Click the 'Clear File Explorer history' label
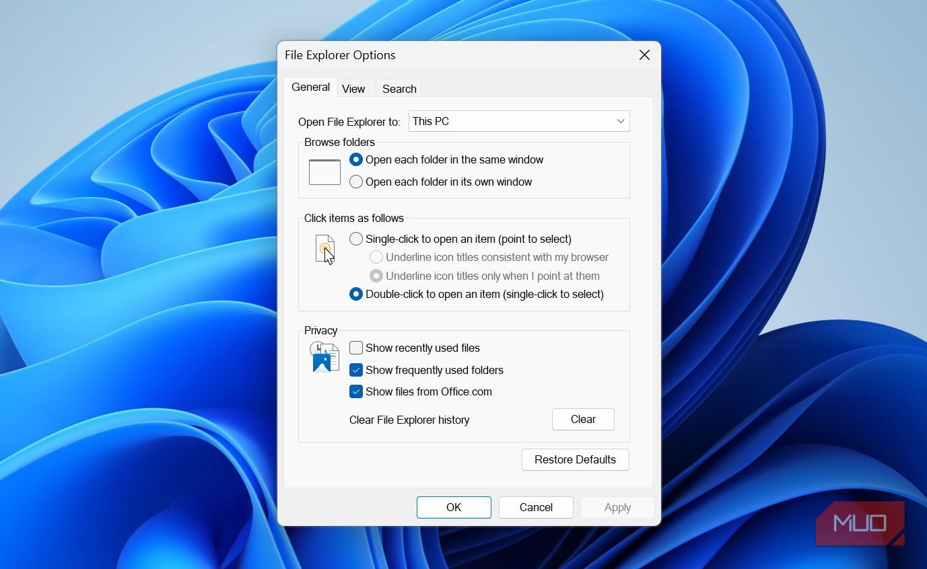 pyautogui.click(x=409, y=420)
